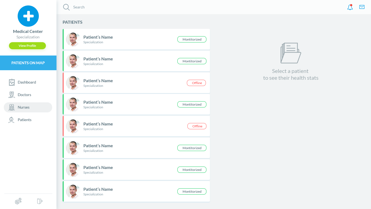The image size is (371, 209).
Task: Click the logout door icon
Action: (40, 201)
